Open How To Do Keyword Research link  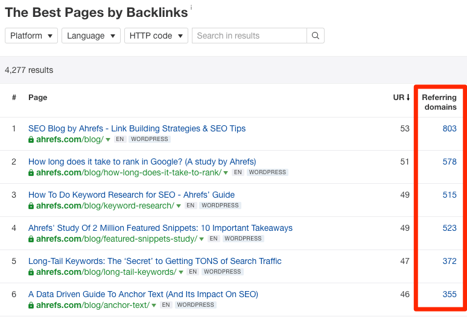pyautogui.click(x=132, y=195)
